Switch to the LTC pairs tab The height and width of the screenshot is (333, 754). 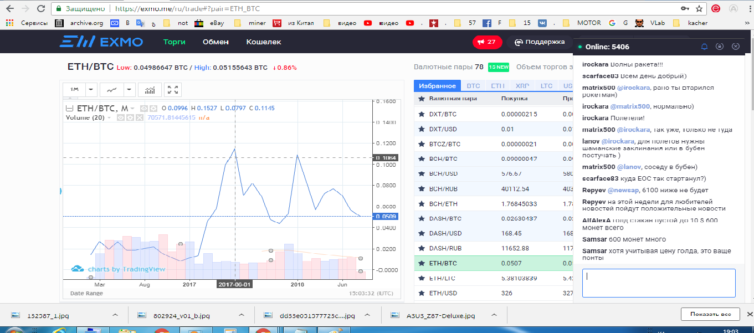(x=546, y=86)
